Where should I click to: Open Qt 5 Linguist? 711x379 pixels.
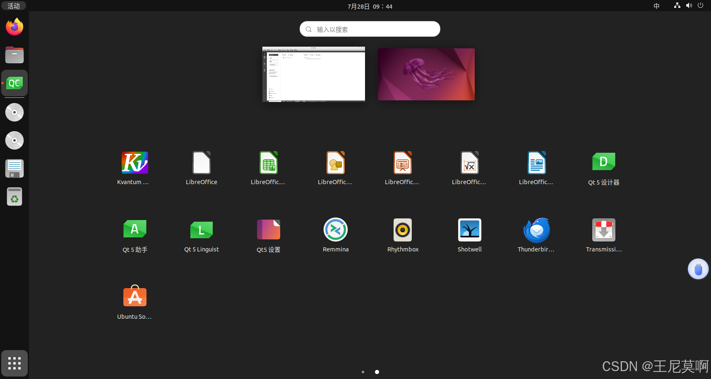pos(202,230)
